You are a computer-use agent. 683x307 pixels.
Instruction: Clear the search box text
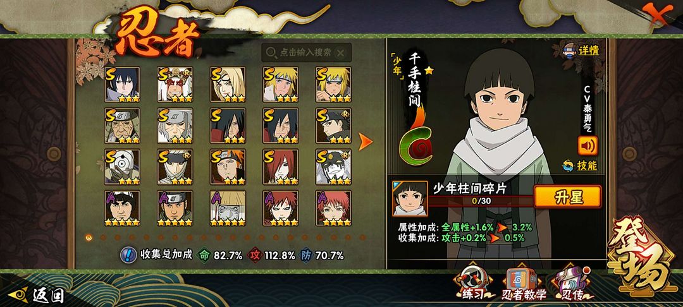point(341,53)
